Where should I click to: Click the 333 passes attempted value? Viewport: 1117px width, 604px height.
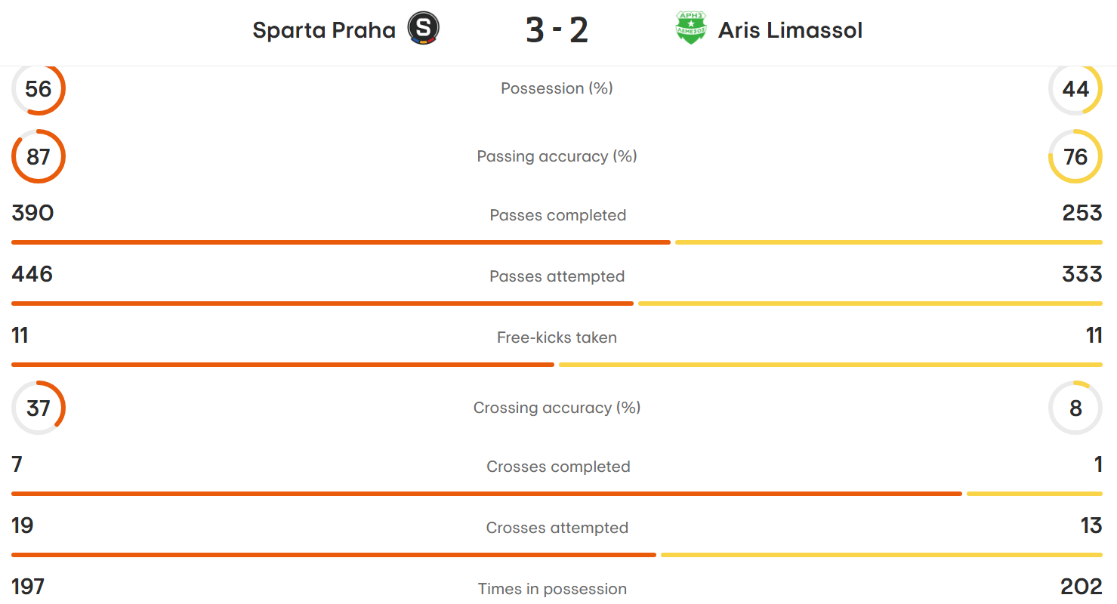[x=1082, y=274]
